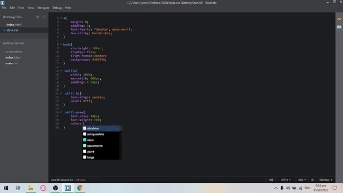Click the "Ubuntu" font-family value
This screenshot has width=343, height=193.
(101, 29)
